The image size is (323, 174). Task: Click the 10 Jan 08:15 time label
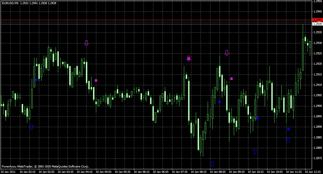tap(198, 172)
